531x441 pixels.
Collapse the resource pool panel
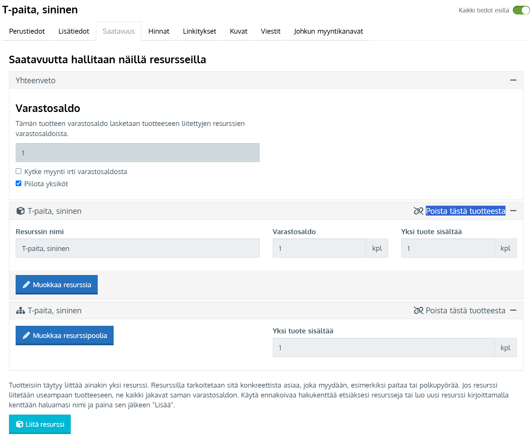(513, 310)
